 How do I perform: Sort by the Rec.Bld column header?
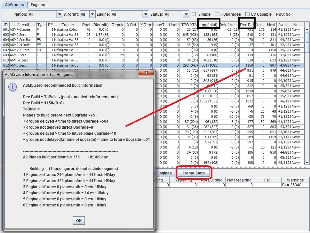pos(247,25)
